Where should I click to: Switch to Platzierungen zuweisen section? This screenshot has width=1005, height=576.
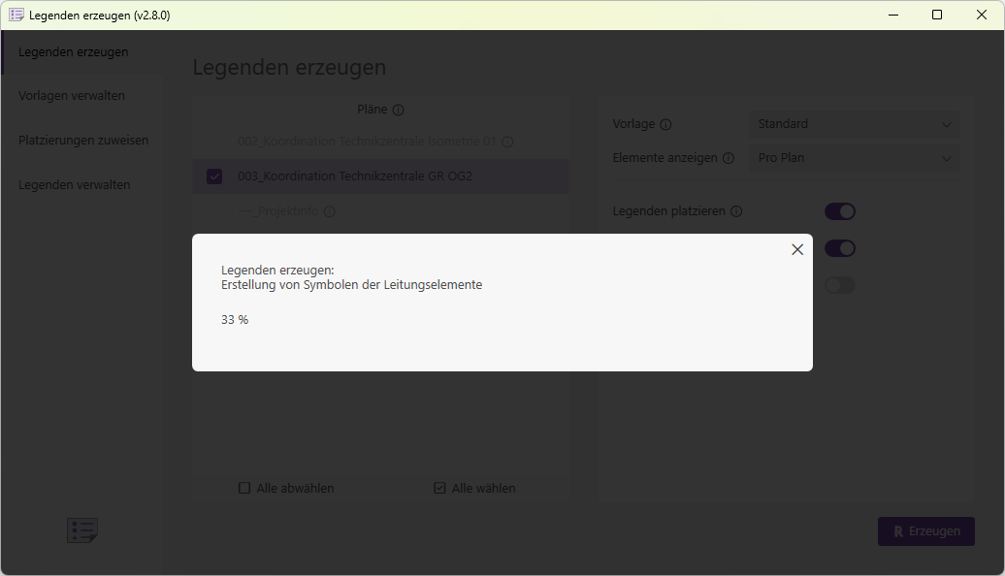point(83,141)
